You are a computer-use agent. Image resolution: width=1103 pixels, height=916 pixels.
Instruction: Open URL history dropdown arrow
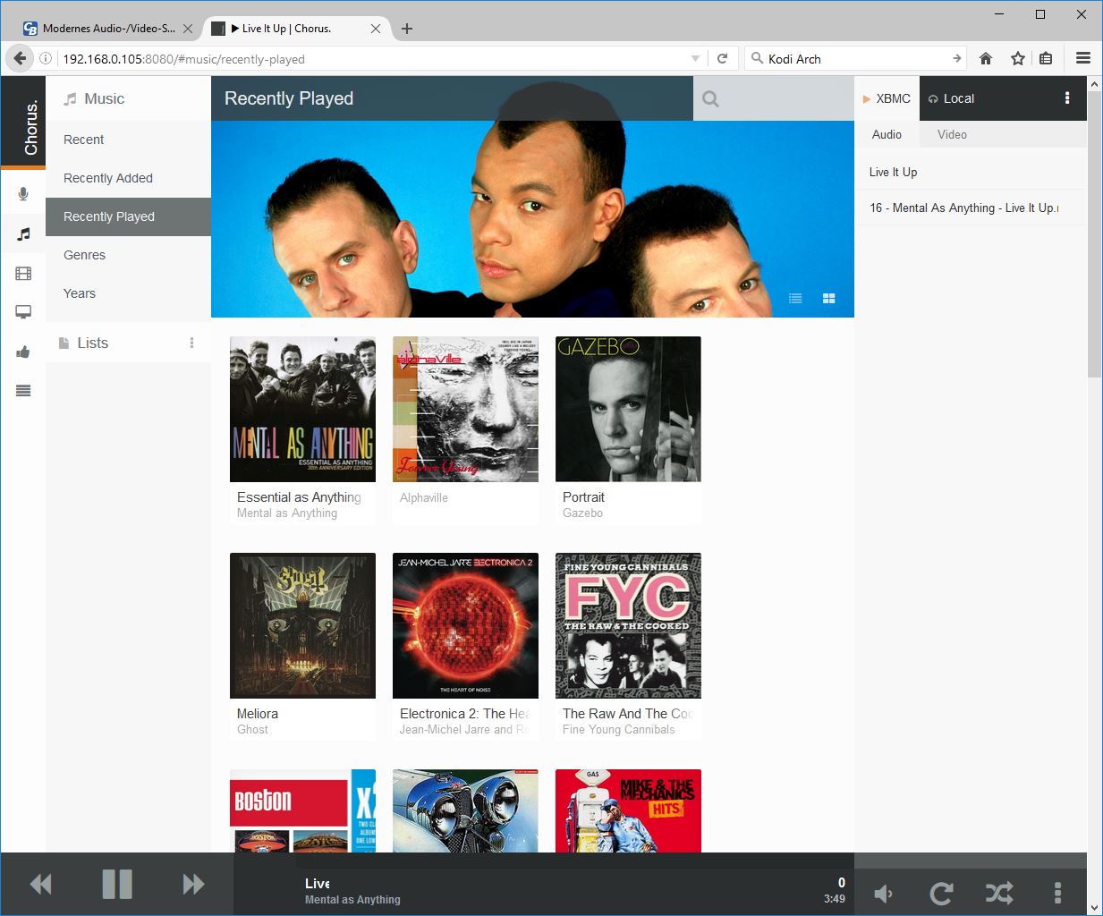click(x=695, y=59)
